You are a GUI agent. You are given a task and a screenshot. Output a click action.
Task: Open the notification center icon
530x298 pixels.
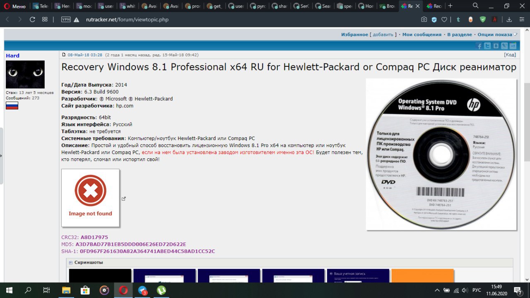pyautogui.click(x=518, y=290)
